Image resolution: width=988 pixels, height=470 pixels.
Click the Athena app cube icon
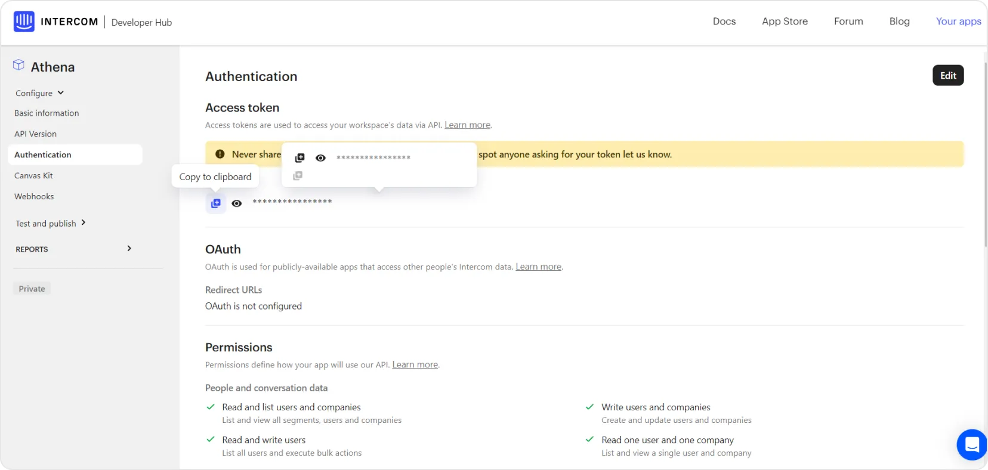click(x=19, y=65)
